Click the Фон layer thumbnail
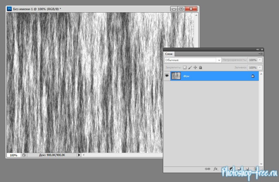 (x=176, y=76)
